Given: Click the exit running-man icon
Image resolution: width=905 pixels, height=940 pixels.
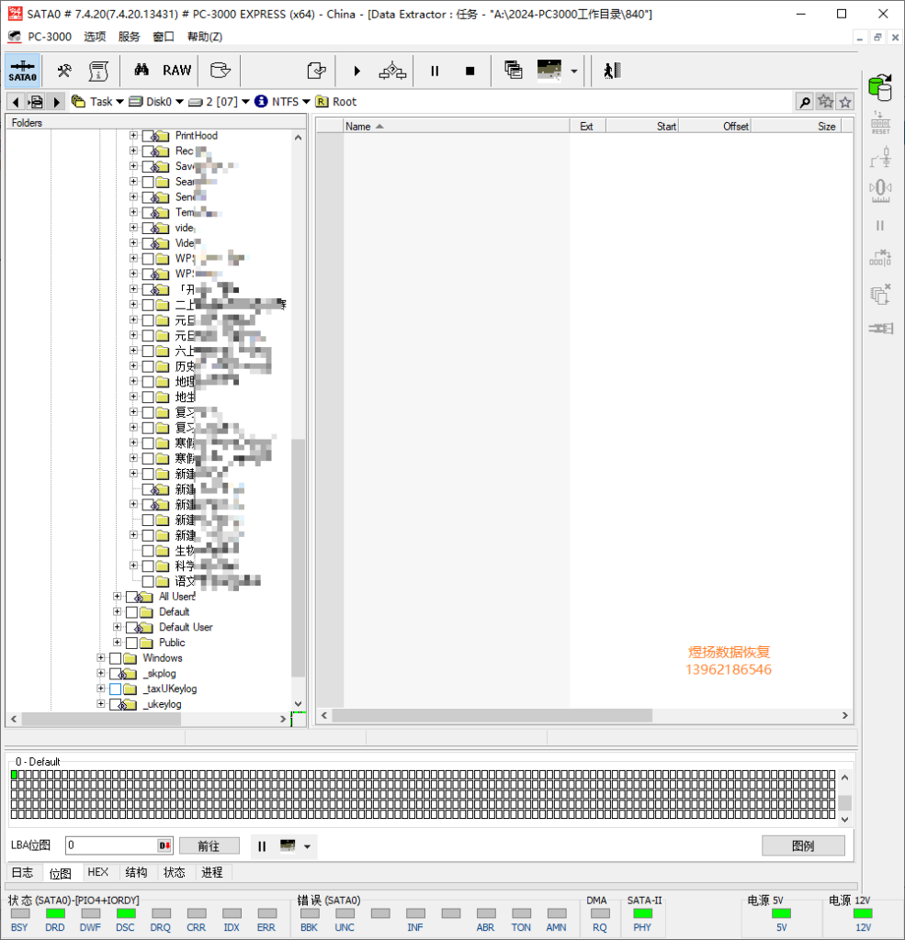Looking at the screenshot, I should tap(612, 71).
